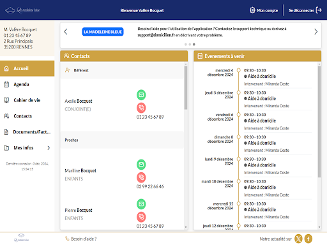
Task: Expand the Mes infos submenu
Action: pyautogui.click(x=49, y=148)
